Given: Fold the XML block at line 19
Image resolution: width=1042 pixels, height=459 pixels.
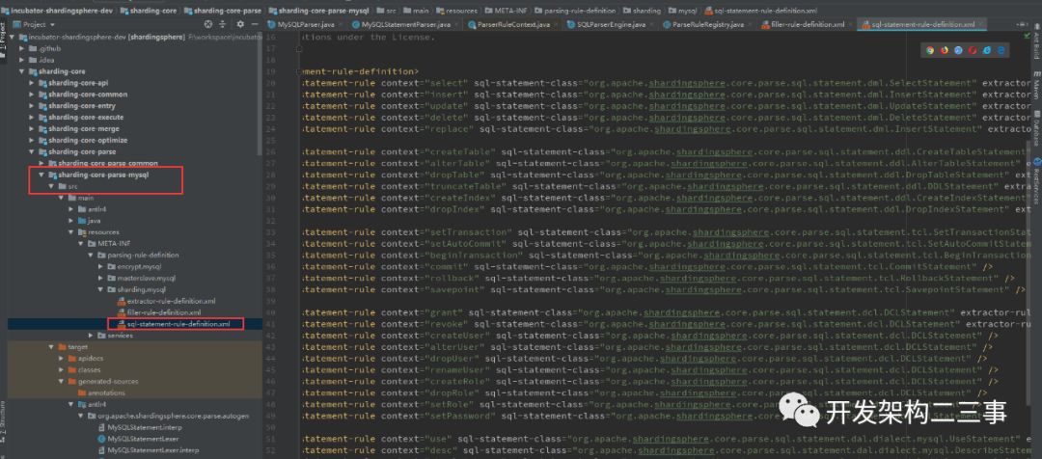Looking at the screenshot, I should point(299,71).
